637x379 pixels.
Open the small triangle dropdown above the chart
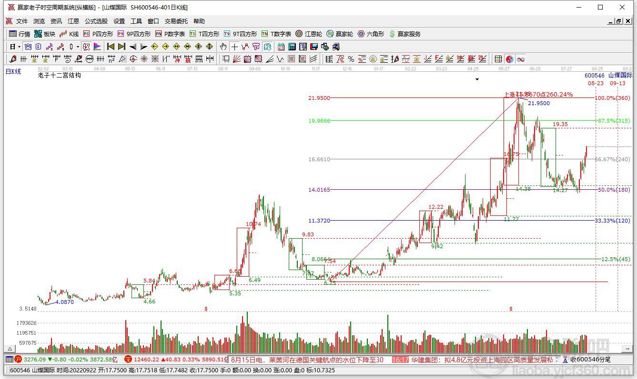477,80
